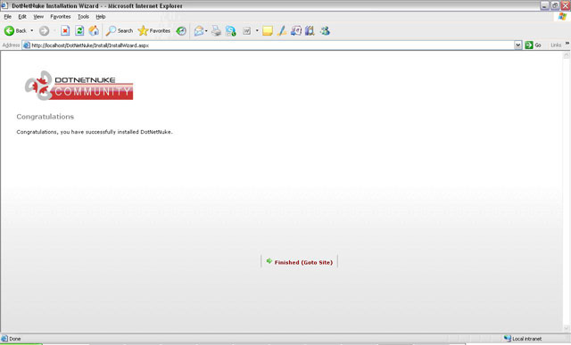Click the yellow note toolbar icon
571x345 pixels.
[268, 31]
